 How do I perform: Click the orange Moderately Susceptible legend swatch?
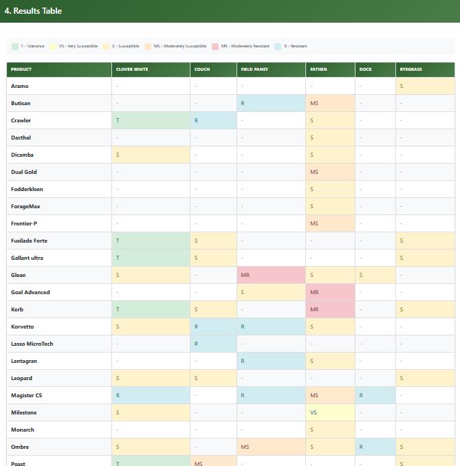tap(147, 47)
